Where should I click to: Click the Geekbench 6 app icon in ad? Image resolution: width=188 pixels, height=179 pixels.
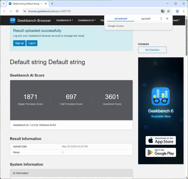[x=161, y=97]
